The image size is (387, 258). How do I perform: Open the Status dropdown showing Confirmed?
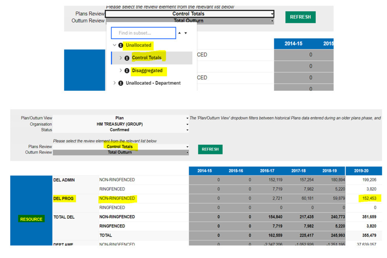187,130
